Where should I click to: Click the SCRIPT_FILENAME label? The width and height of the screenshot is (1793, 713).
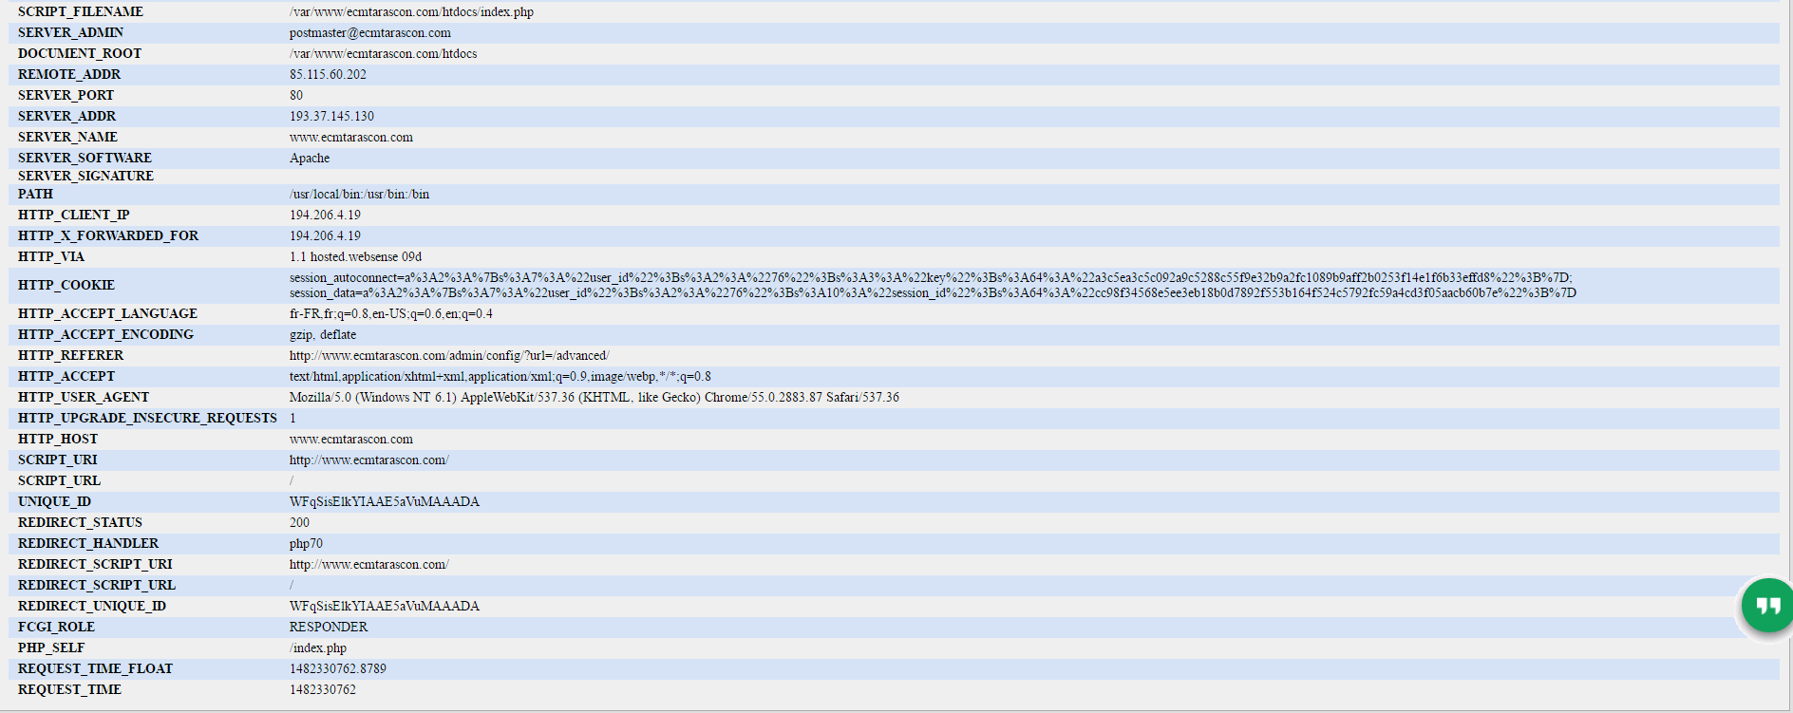pyautogui.click(x=81, y=12)
